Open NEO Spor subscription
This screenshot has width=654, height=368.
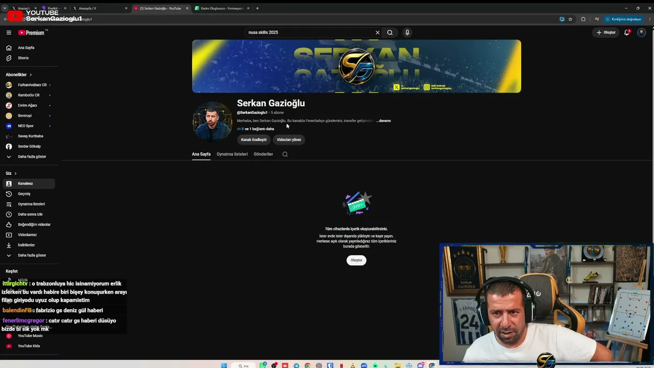point(28,126)
